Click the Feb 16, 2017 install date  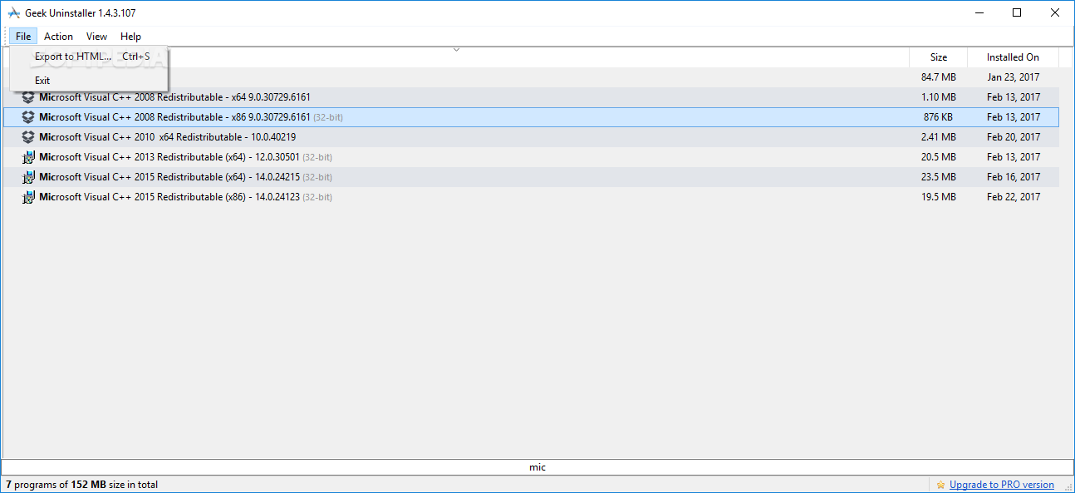tap(1014, 177)
